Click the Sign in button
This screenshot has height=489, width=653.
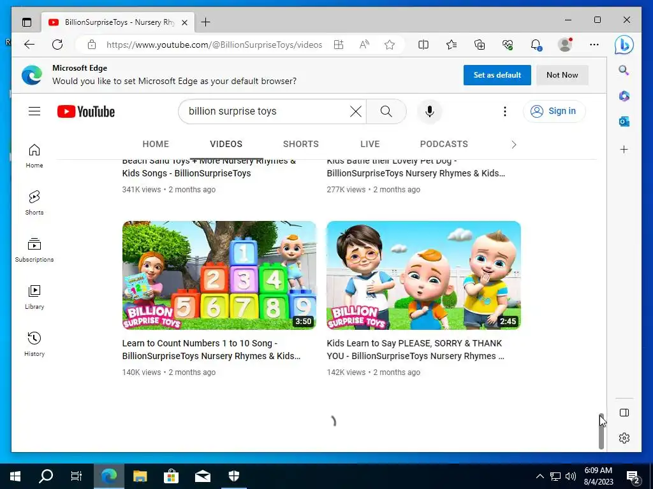pyautogui.click(x=554, y=111)
